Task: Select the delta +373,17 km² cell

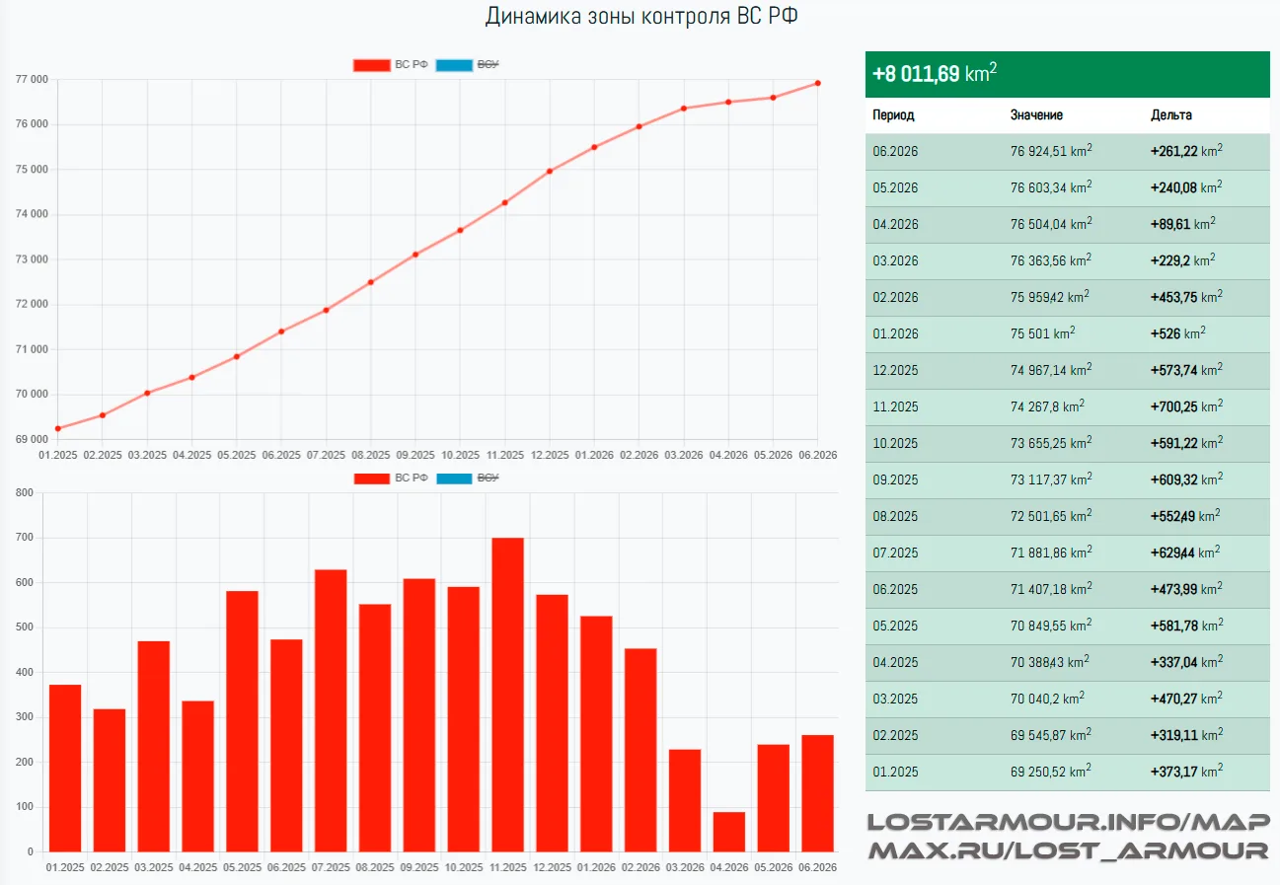Action: tap(1186, 772)
